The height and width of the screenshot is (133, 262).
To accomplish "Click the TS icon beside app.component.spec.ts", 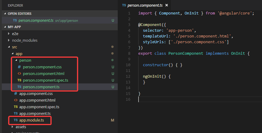I will [16, 107].
